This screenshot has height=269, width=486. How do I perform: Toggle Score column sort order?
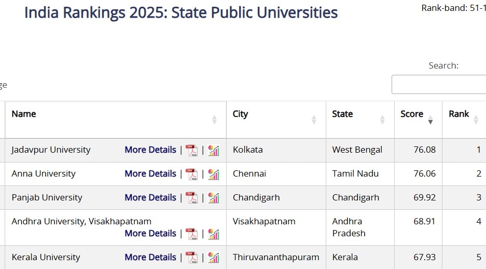[430, 120]
